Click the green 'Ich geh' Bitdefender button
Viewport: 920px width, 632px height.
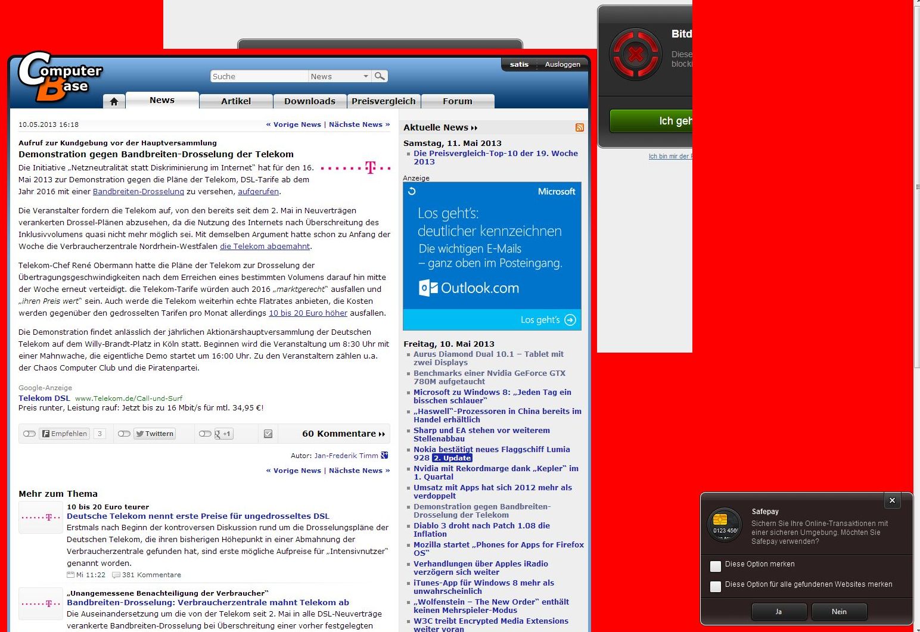click(651, 121)
